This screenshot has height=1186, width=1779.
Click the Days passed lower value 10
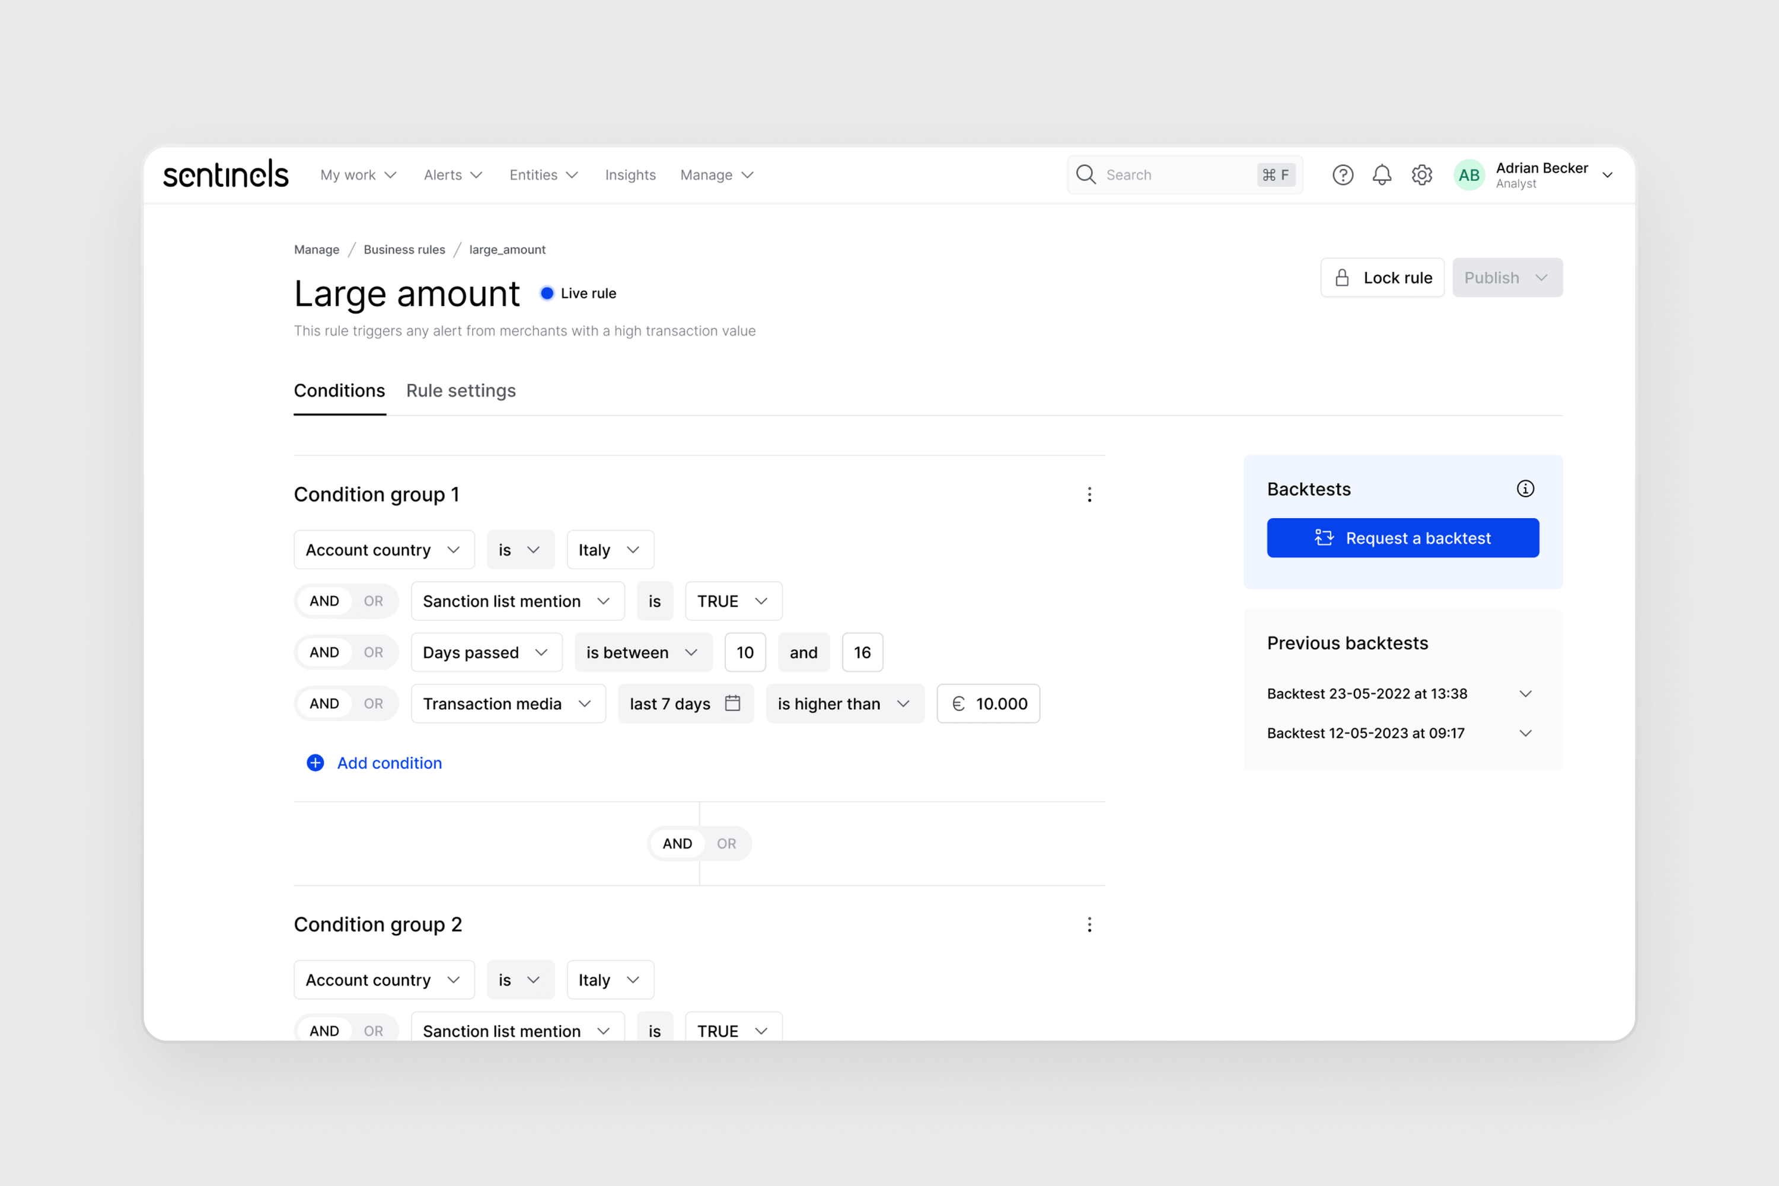pos(745,652)
